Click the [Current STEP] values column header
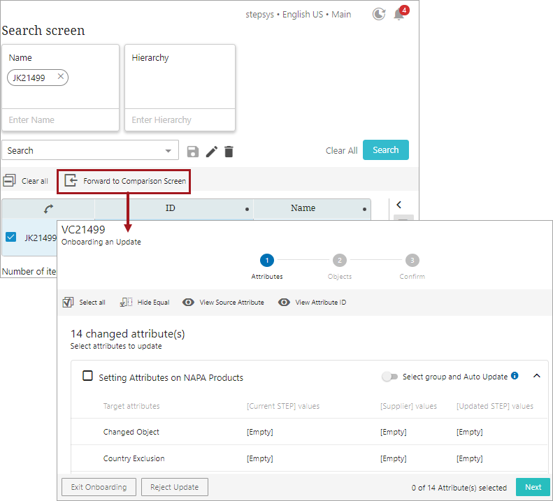This screenshot has height=501, width=553. click(x=283, y=406)
